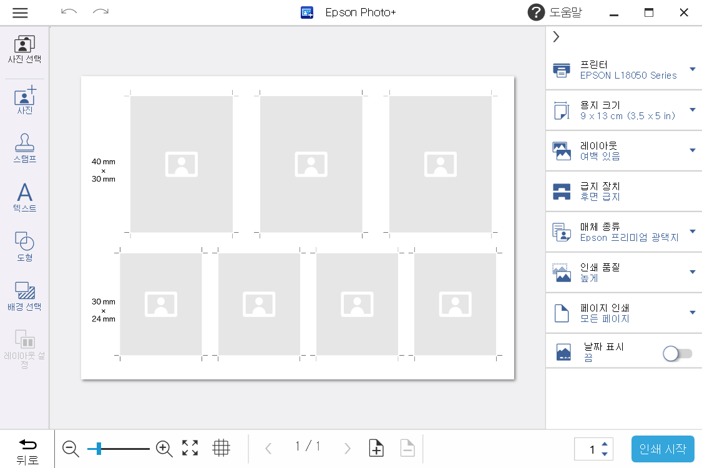
Task: Open 레이아웃 여백 있음 dropdown
Action: click(x=624, y=151)
